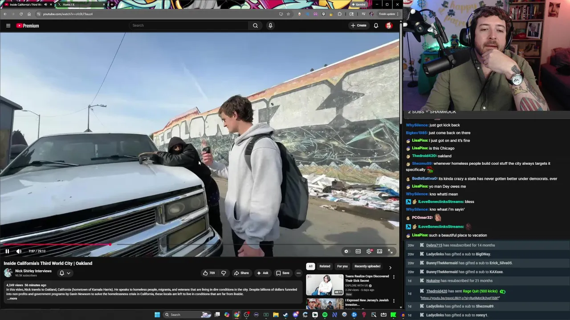The image size is (570, 320).
Task: Open I Exposed New Jersey's thumbnail
Action: click(x=325, y=304)
